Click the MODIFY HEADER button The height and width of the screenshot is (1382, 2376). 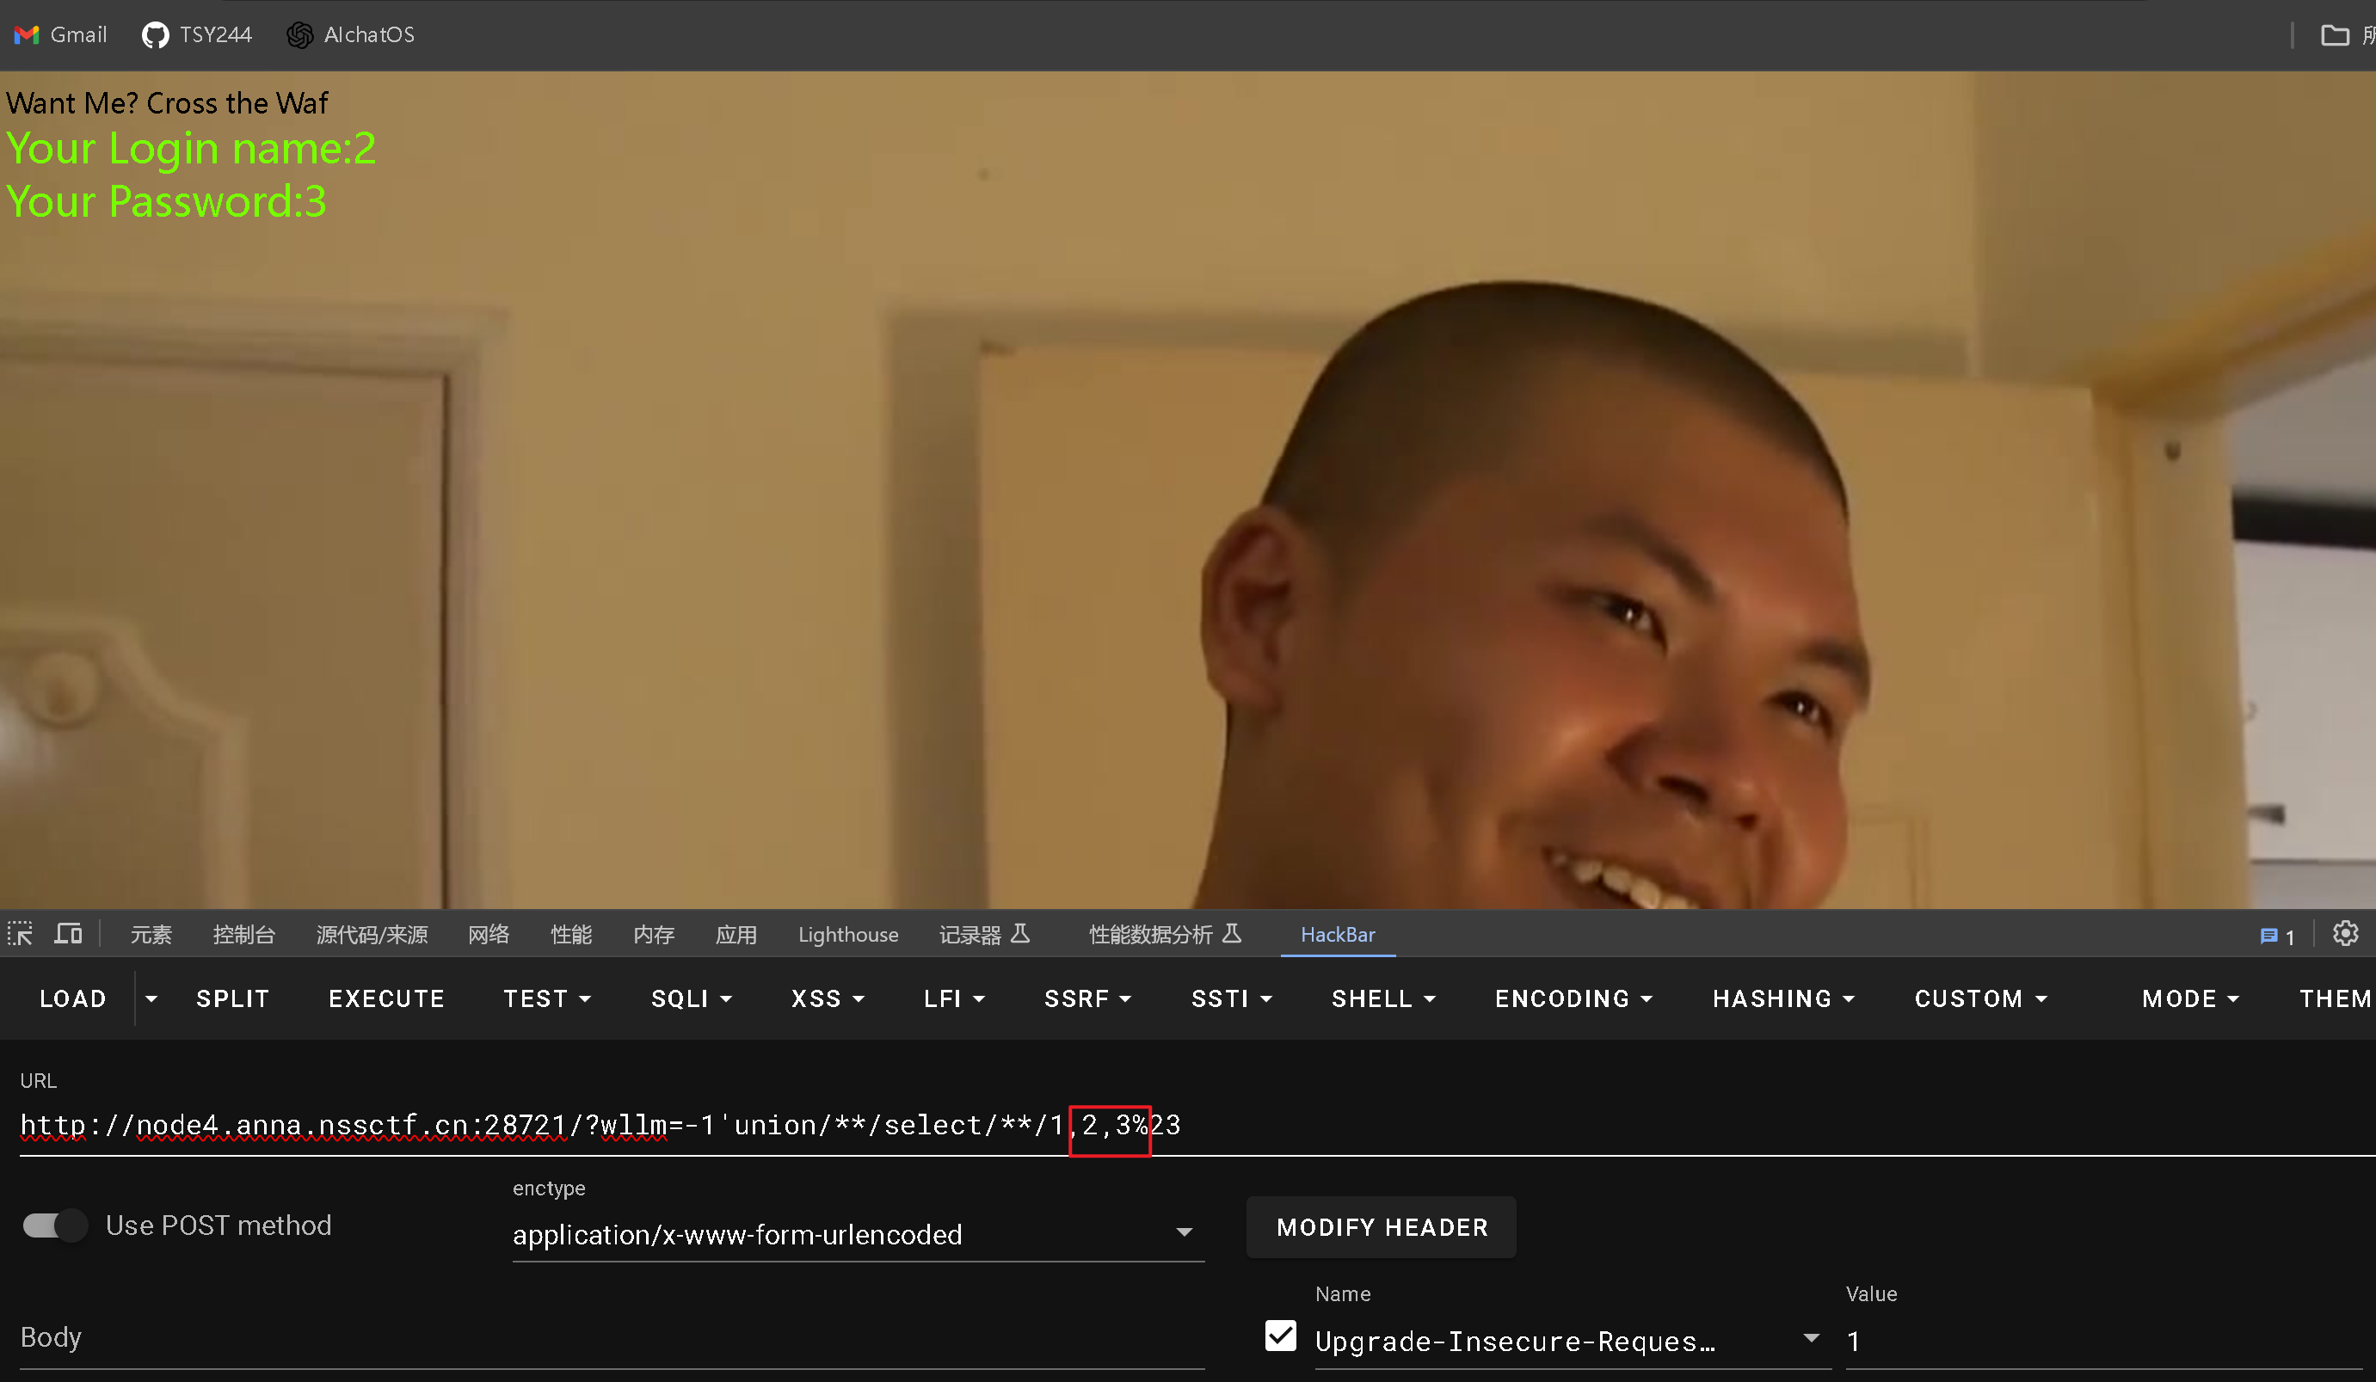pos(1382,1226)
